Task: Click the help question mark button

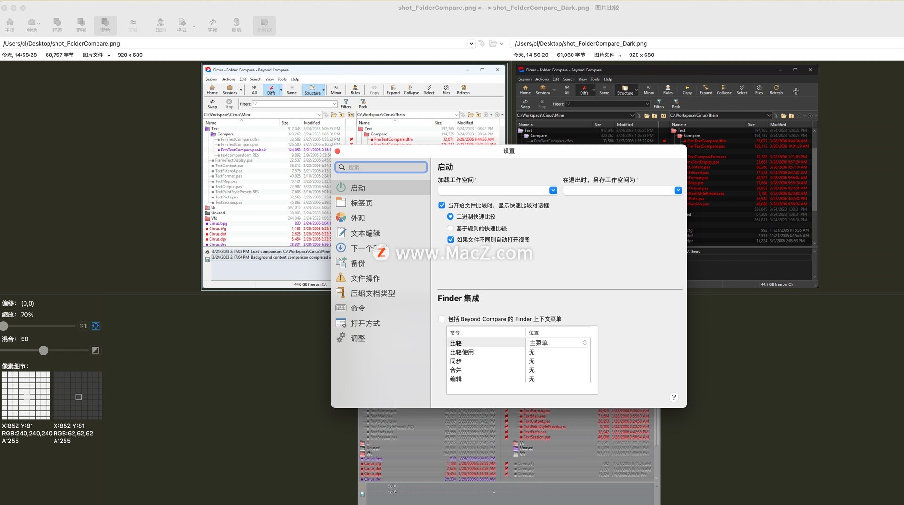Action: [x=674, y=397]
